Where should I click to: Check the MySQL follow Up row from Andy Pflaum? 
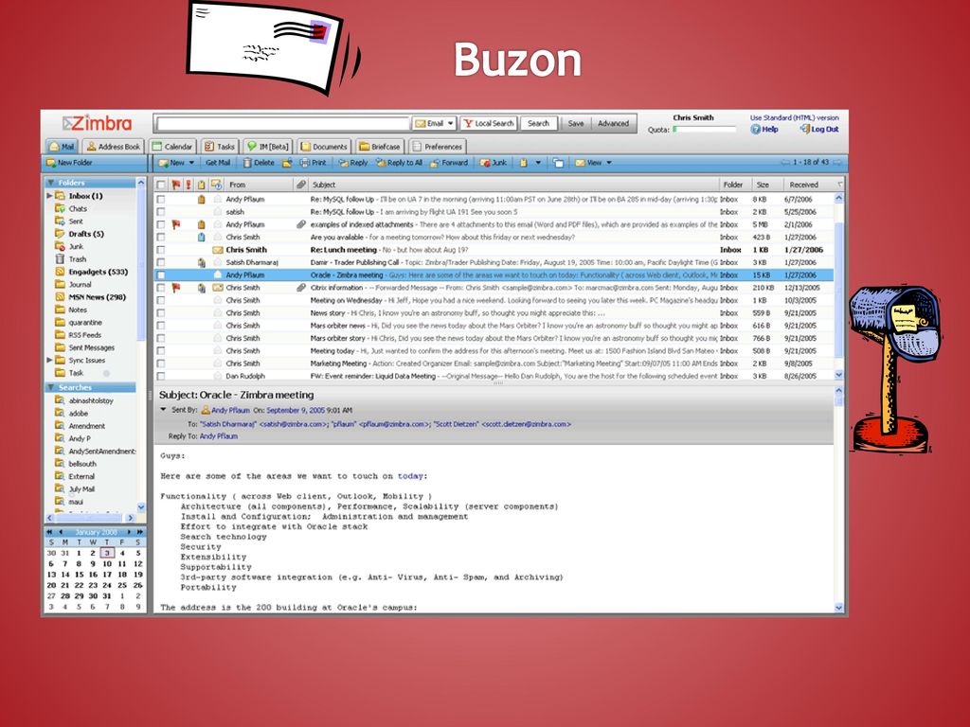click(161, 199)
